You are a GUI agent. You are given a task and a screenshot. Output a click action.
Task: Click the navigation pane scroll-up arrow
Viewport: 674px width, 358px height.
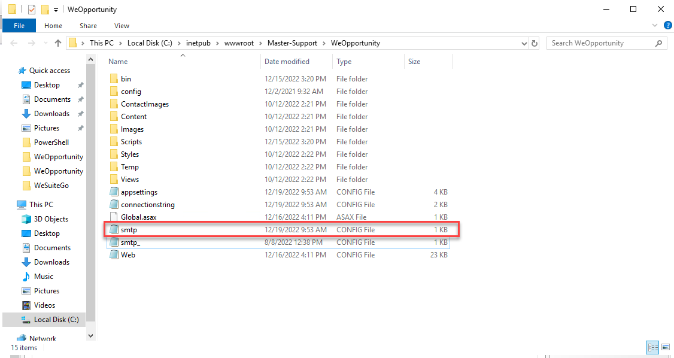[x=91, y=59]
